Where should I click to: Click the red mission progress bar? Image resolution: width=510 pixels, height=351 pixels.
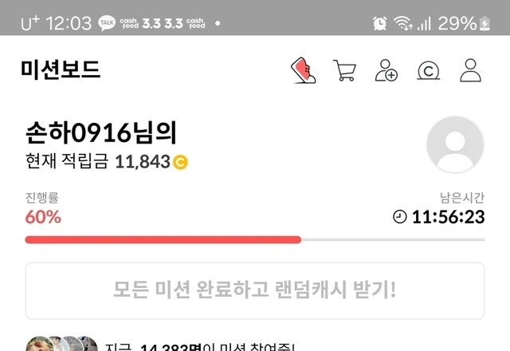click(163, 240)
